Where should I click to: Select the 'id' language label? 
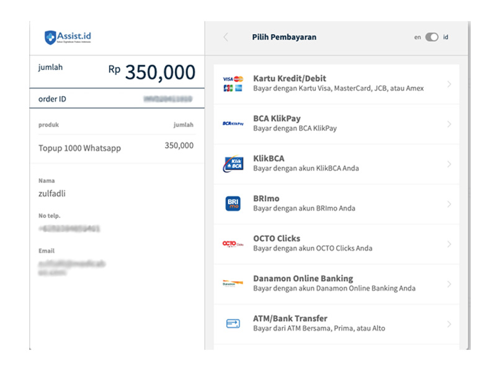[x=445, y=37]
